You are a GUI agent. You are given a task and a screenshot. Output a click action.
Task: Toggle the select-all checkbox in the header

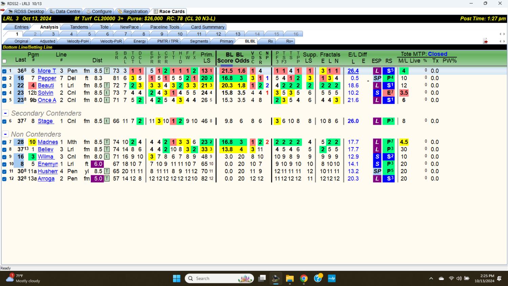(4, 61)
